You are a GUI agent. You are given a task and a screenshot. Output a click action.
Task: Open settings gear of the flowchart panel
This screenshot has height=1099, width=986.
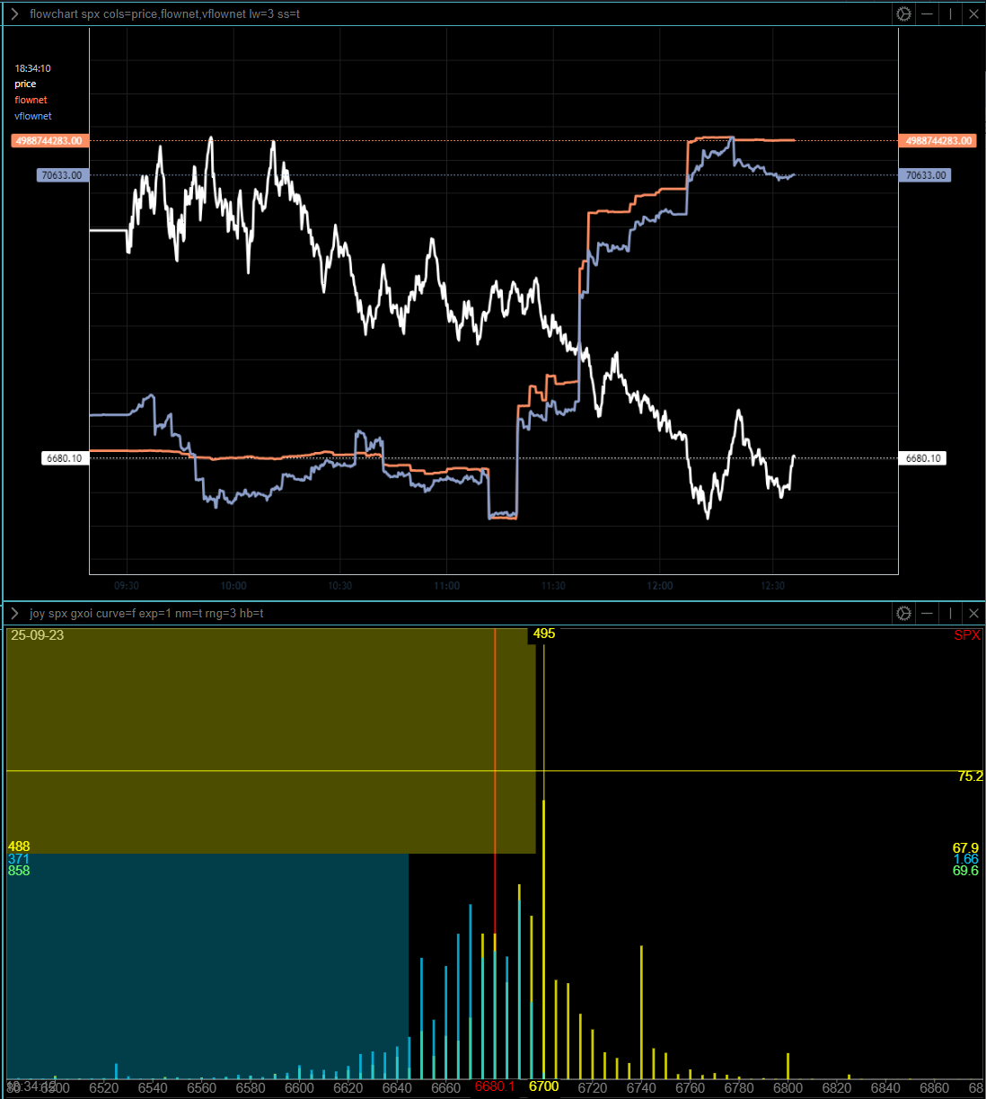pos(903,13)
